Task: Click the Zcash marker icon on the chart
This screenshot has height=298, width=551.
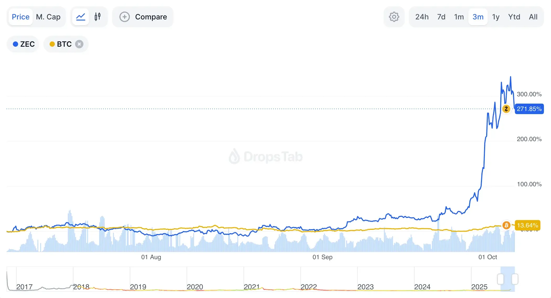Action: pos(506,109)
